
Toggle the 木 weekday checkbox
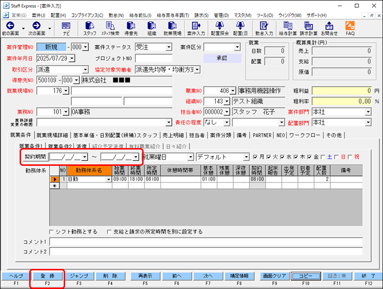296,157
